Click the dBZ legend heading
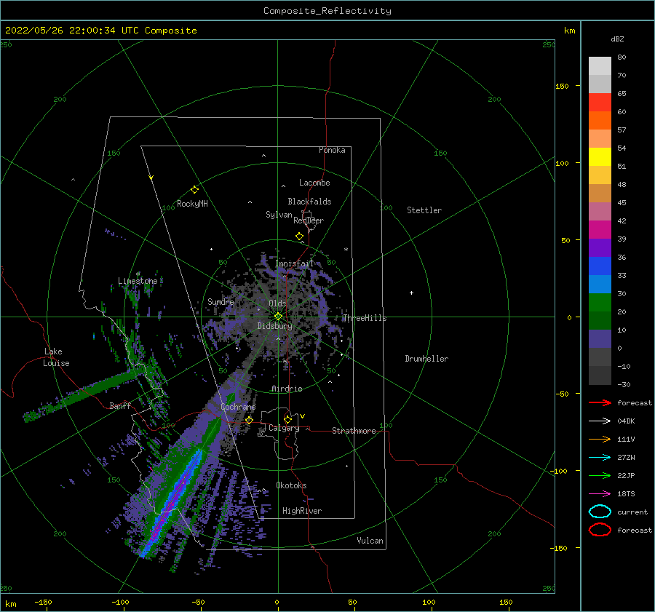Screen dimensions: 655x612 (x=617, y=39)
